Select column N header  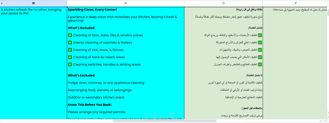126,3
